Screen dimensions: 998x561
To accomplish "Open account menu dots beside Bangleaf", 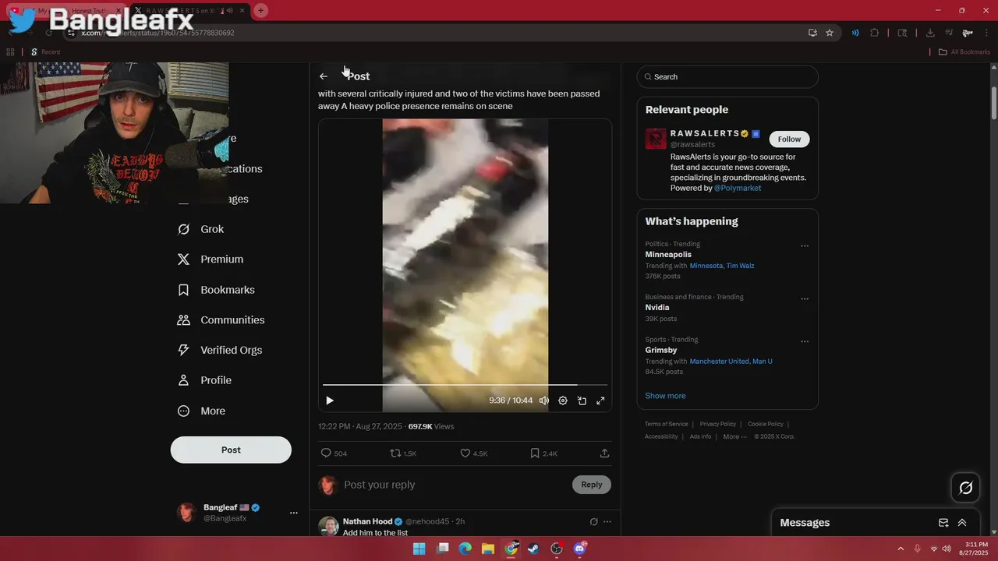I will [x=294, y=513].
